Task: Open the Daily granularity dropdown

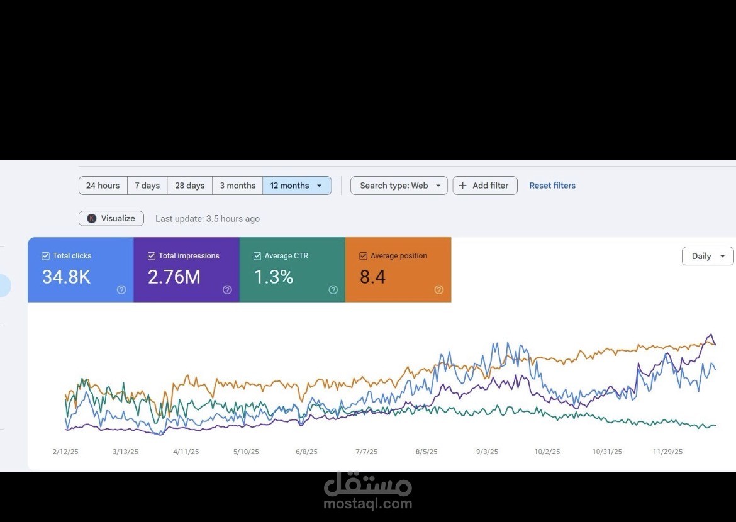Action: [707, 256]
